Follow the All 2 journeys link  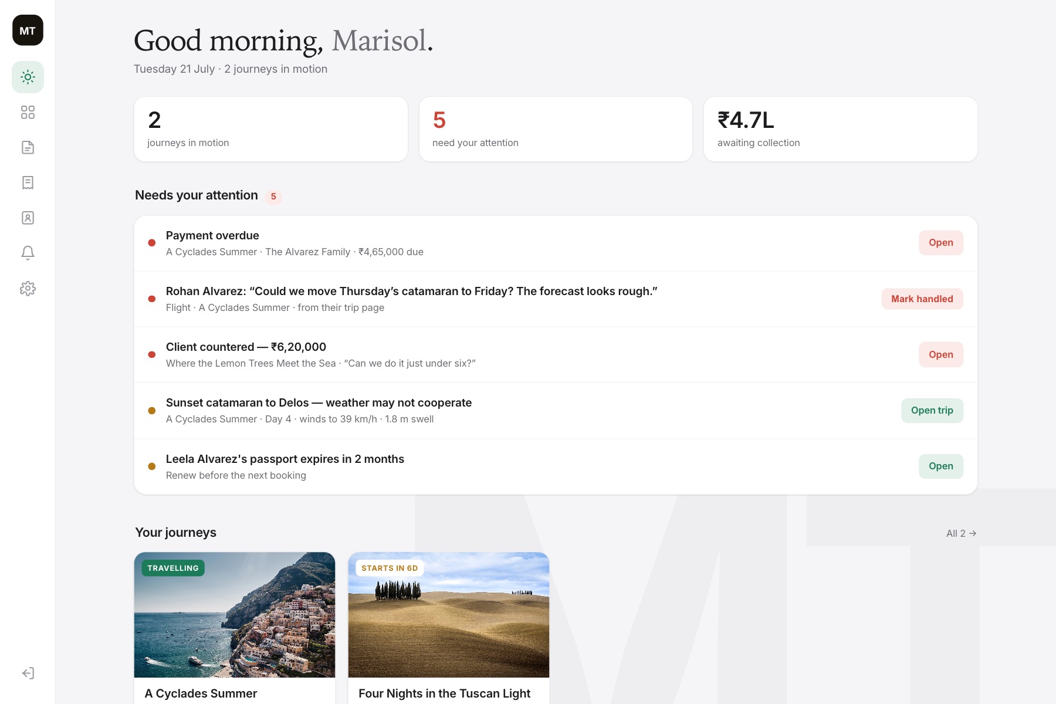click(961, 533)
